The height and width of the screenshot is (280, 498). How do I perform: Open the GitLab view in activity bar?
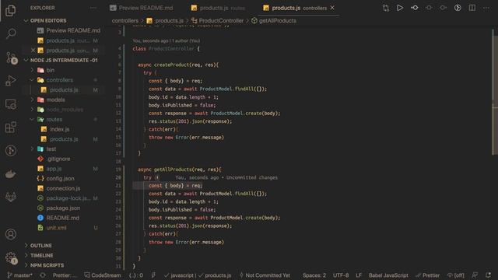click(x=11, y=197)
